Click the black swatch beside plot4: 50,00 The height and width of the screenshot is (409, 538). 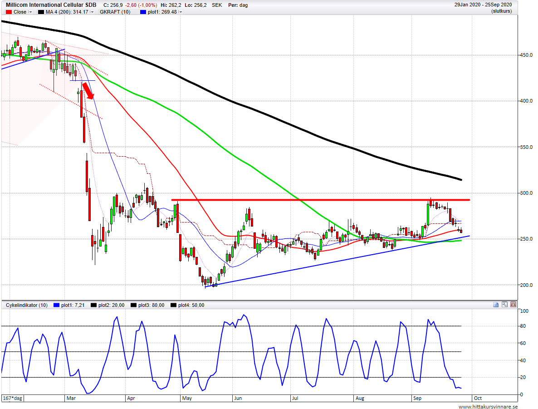[174, 306]
